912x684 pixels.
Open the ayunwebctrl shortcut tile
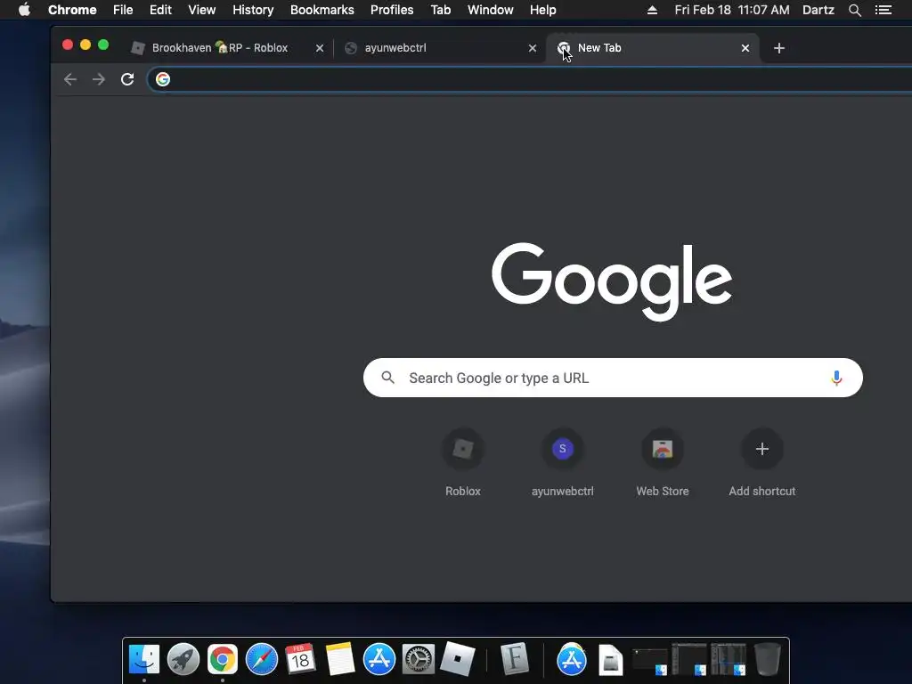point(563,463)
